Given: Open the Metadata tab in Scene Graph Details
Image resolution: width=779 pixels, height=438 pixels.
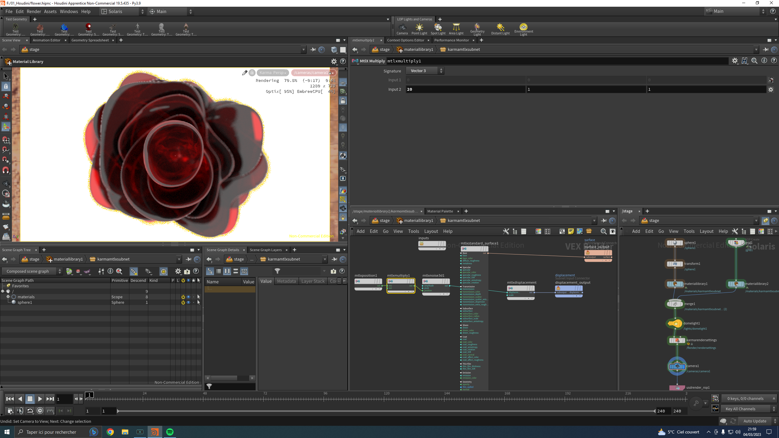Looking at the screenshot, I should click(286, 281).
